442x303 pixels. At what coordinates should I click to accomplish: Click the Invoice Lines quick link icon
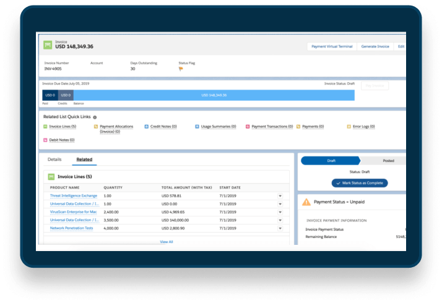[45, 126]
